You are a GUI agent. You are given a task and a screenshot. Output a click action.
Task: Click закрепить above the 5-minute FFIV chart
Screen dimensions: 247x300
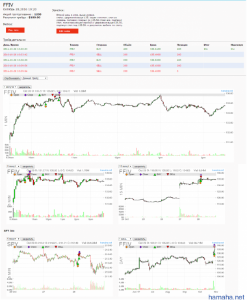[x=28, y=167]
